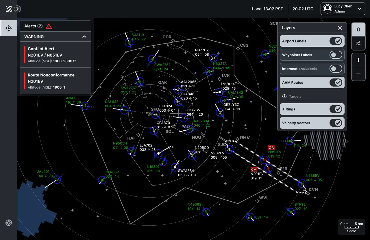
Task: Click the RHV airport marker
Action: [238, 139]
